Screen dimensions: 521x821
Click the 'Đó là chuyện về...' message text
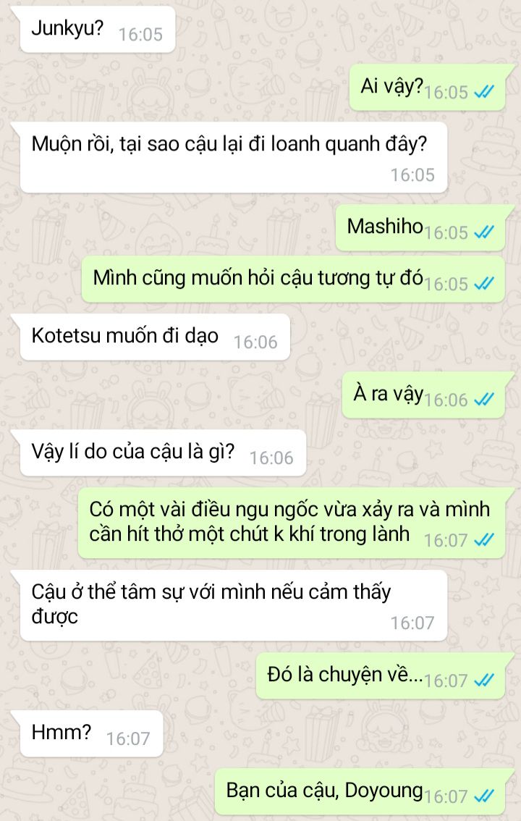[x=345, y=675]
